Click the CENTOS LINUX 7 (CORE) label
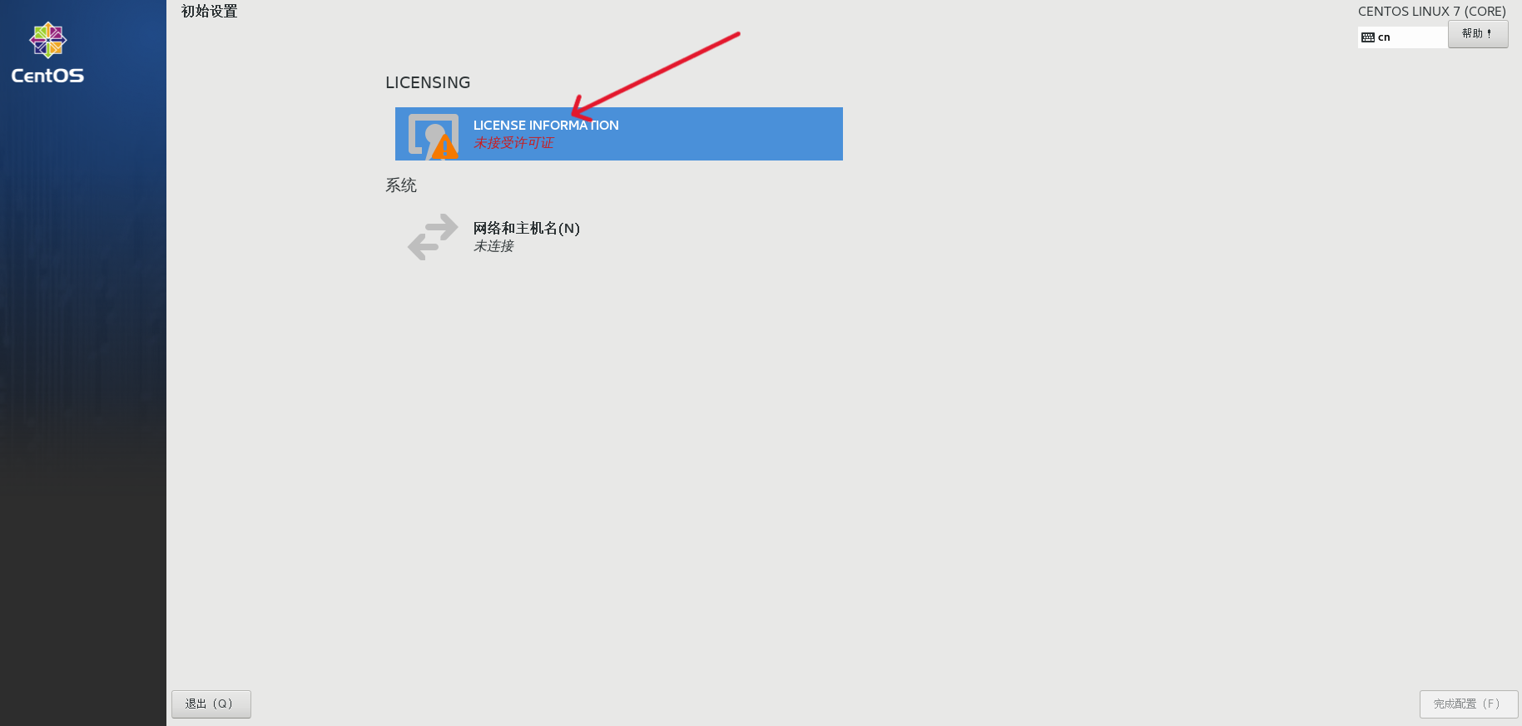Image resolution: width=1522 pixels, height=726 pixels. click(x=1432, y=12)
